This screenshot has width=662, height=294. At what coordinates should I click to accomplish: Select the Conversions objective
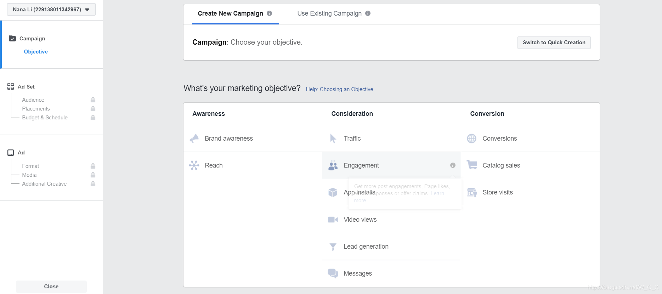click(x=530, y=138)
